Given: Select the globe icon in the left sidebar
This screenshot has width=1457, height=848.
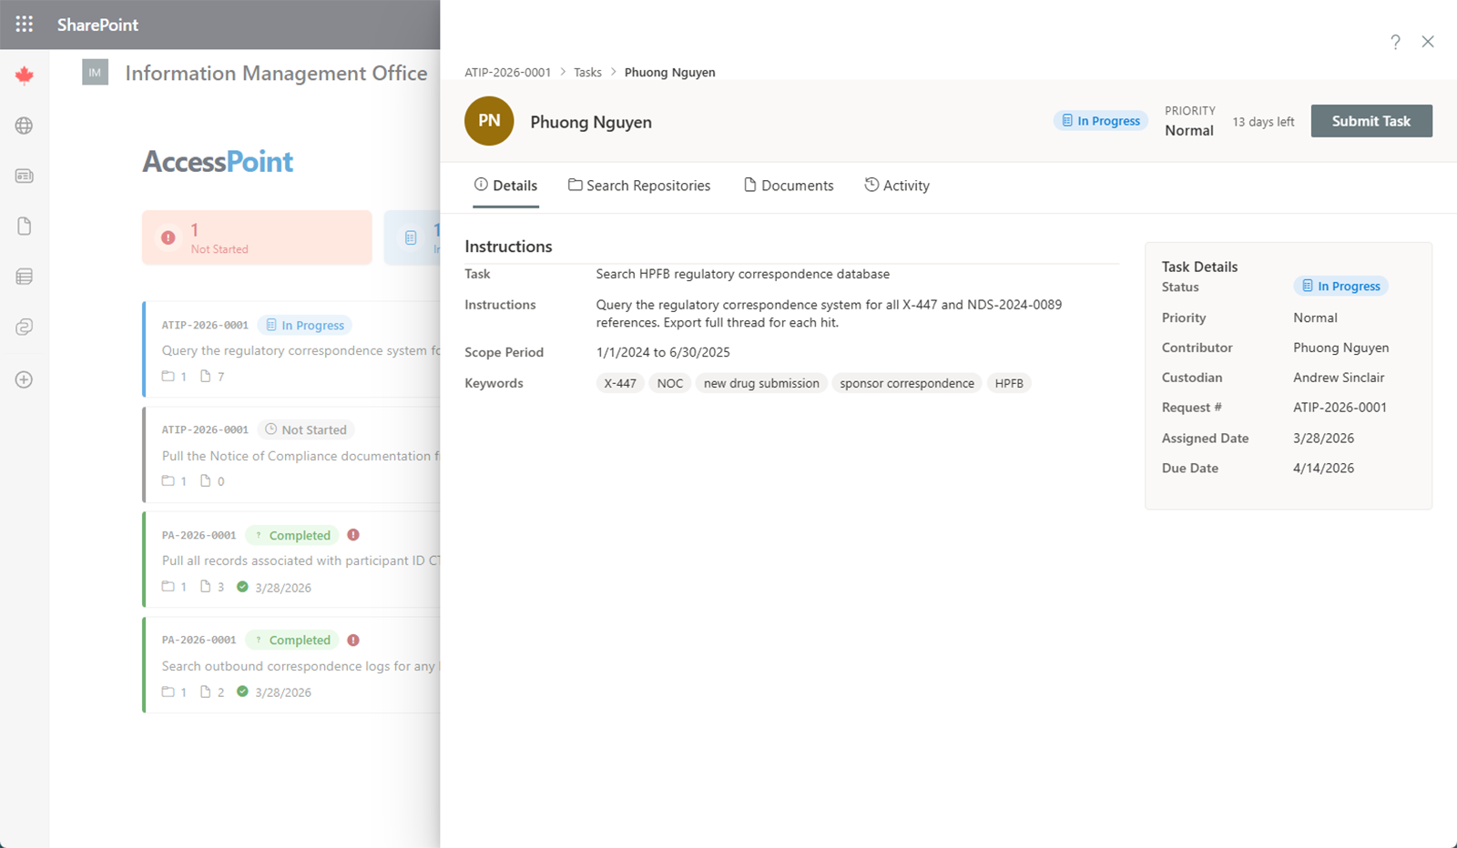Looking at the screenshot, I should pos(24,126).
